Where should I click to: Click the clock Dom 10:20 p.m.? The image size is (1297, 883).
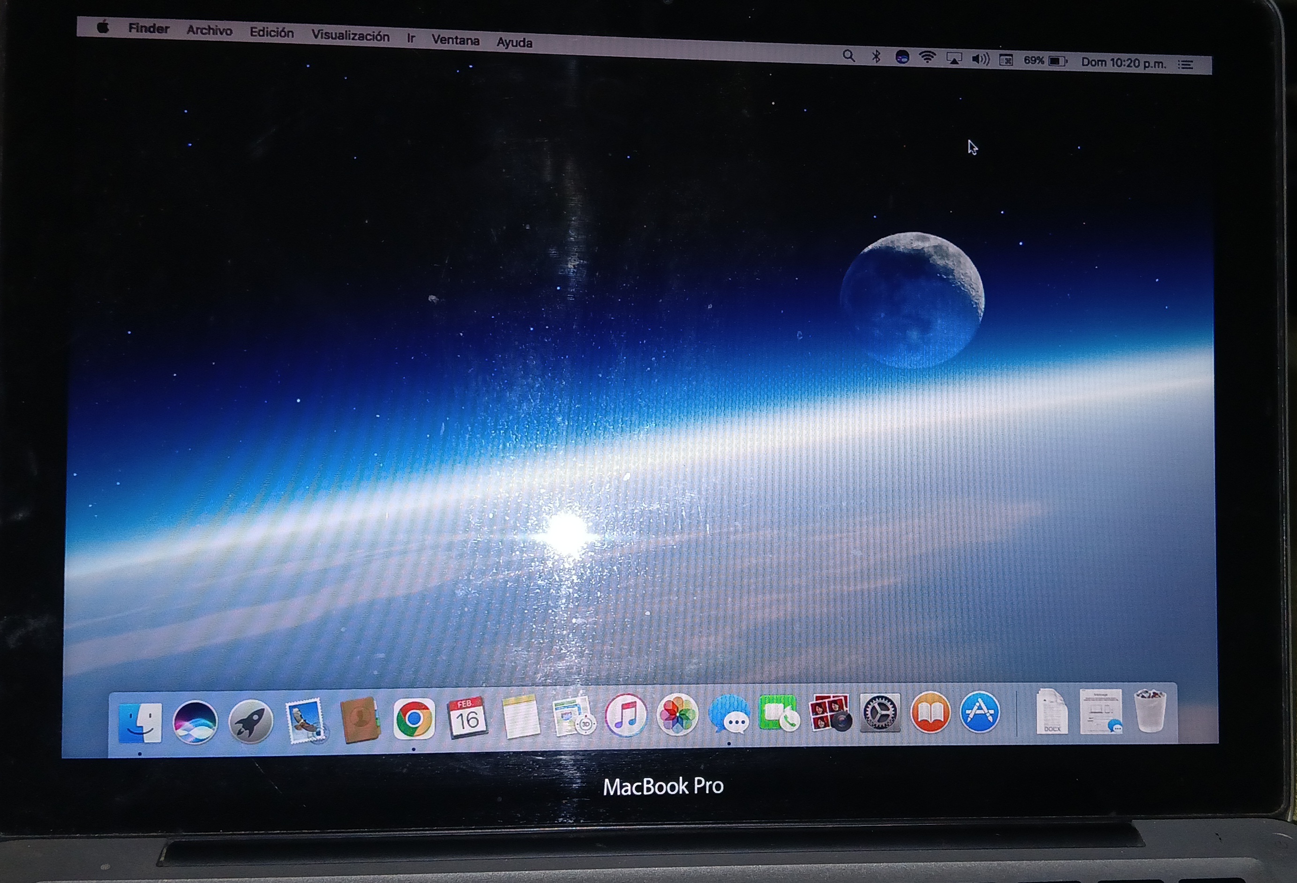tap(1124, 62)
